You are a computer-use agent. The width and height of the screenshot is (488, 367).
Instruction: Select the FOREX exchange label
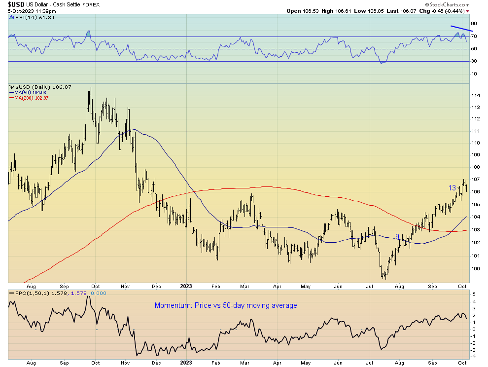click(93, 4)
